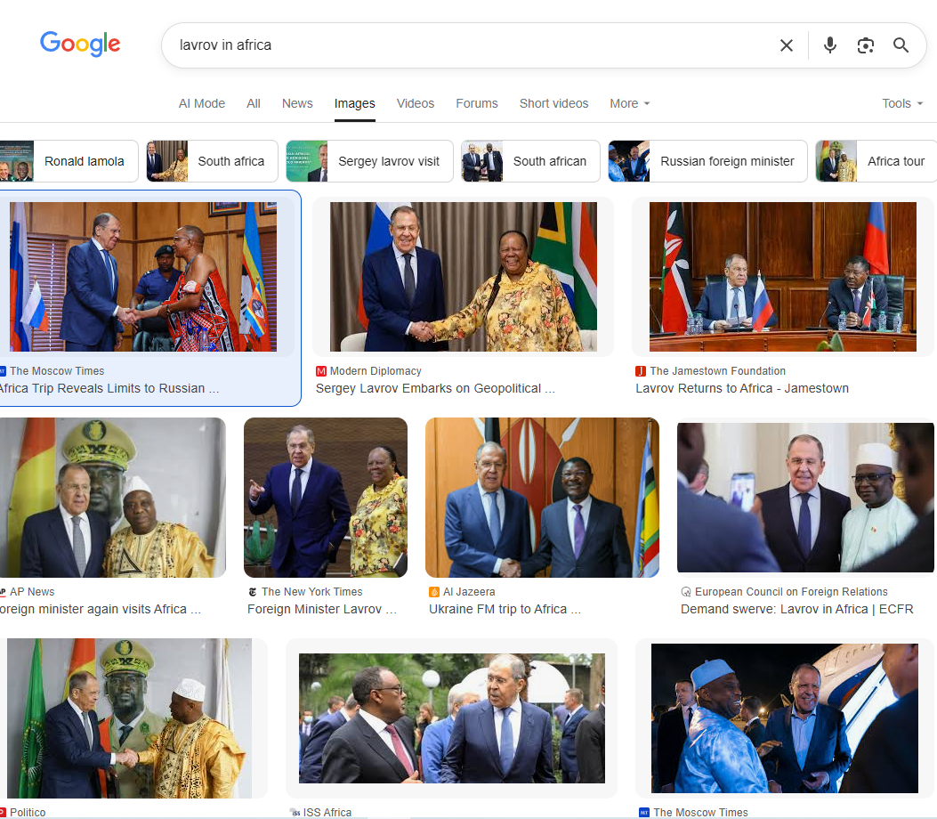Start voice search with the microphone icon

830,45
